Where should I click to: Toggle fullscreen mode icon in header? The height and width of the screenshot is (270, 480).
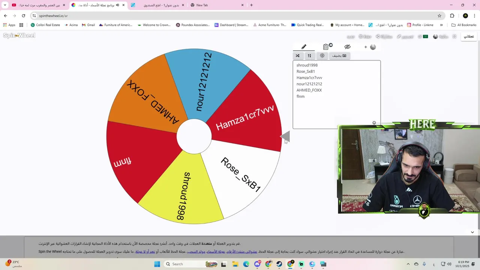click(454, 36)
